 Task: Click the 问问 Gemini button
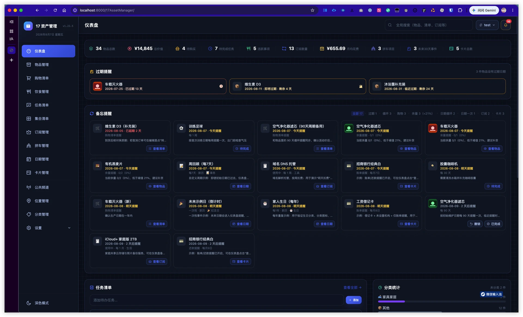(484, 10)
